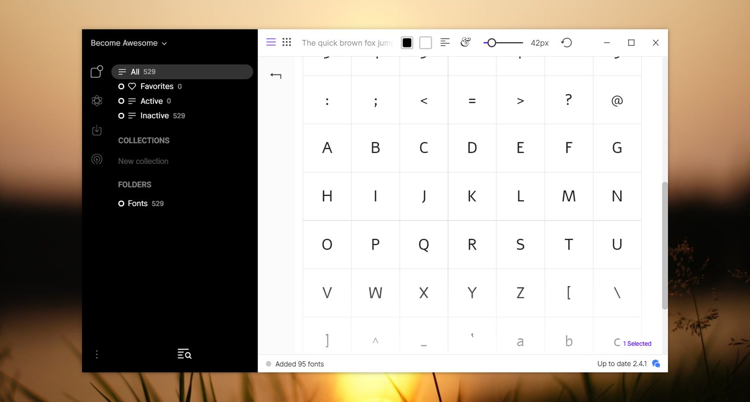Select the capital G glyph cell
The width and height of the screenshot is (750, 402).
(x=617, y=148)
